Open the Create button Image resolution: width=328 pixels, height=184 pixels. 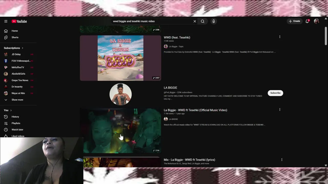(x=294, y=21)
